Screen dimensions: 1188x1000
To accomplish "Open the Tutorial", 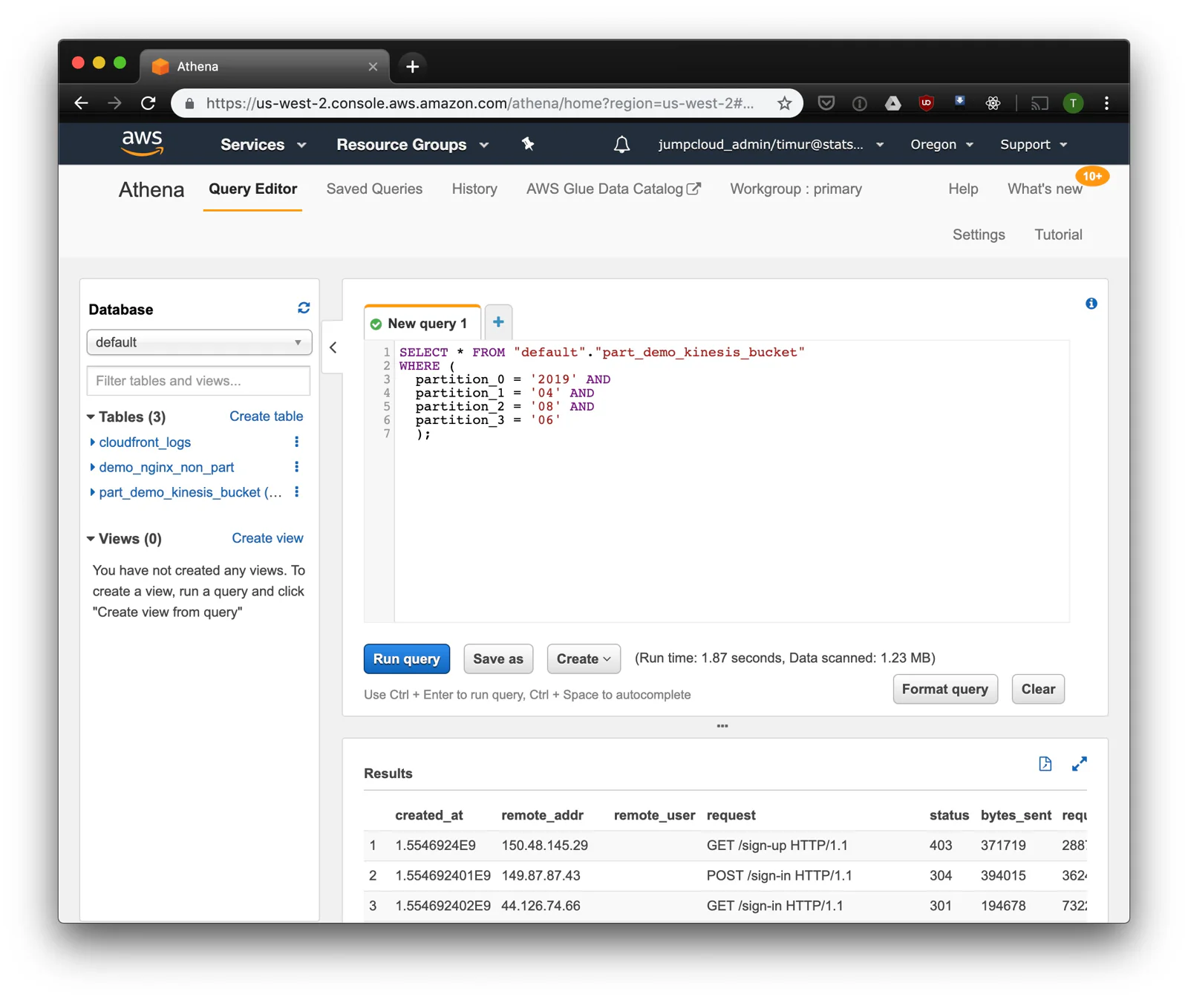I will click(1058, 235).
